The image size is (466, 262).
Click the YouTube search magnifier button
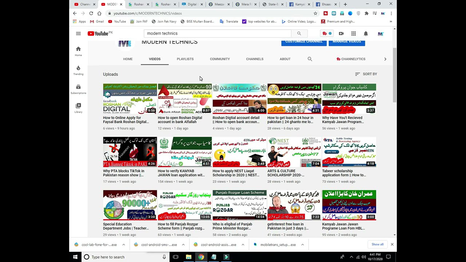299,33
